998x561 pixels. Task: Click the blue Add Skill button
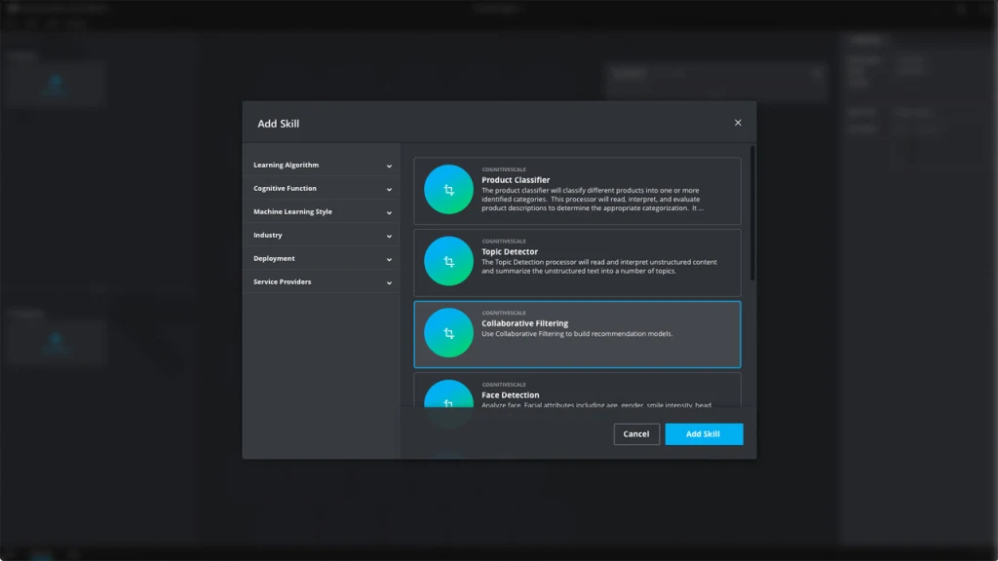704,433
